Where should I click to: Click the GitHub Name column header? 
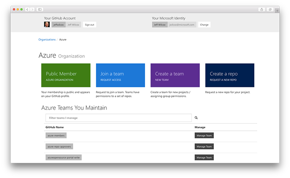click(x=55, y=127)
